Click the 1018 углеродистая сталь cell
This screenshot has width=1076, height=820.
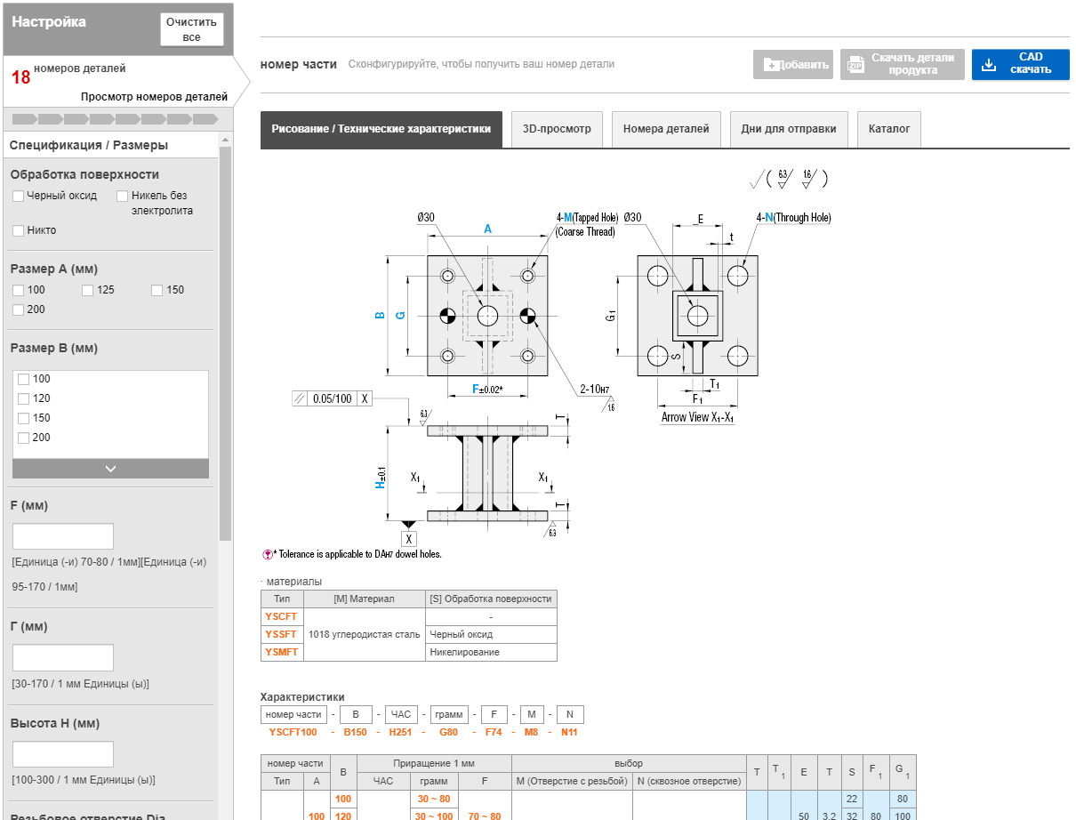[364, 634]
